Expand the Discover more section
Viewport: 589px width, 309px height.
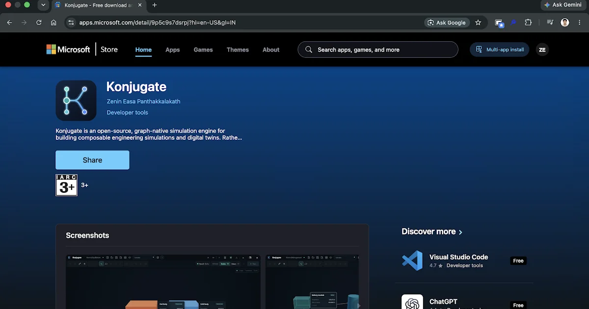[432, 232]
